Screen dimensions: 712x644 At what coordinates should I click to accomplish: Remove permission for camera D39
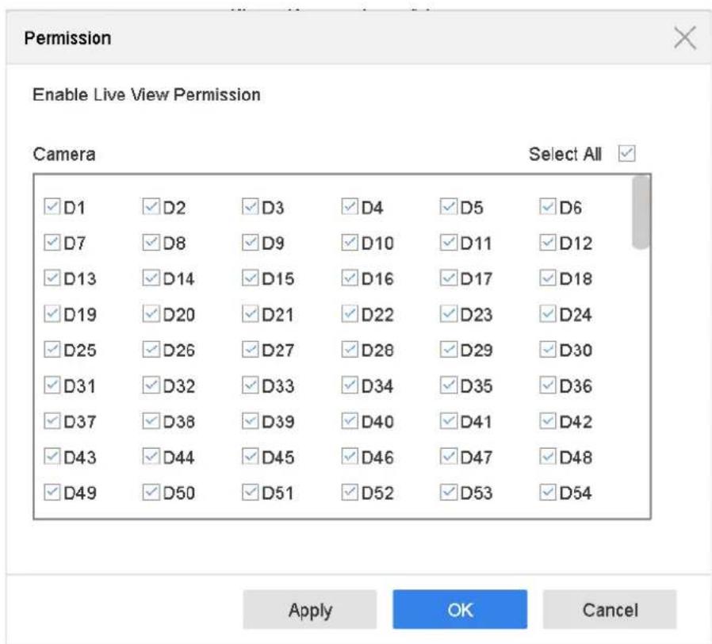click(x=251, y=421)
